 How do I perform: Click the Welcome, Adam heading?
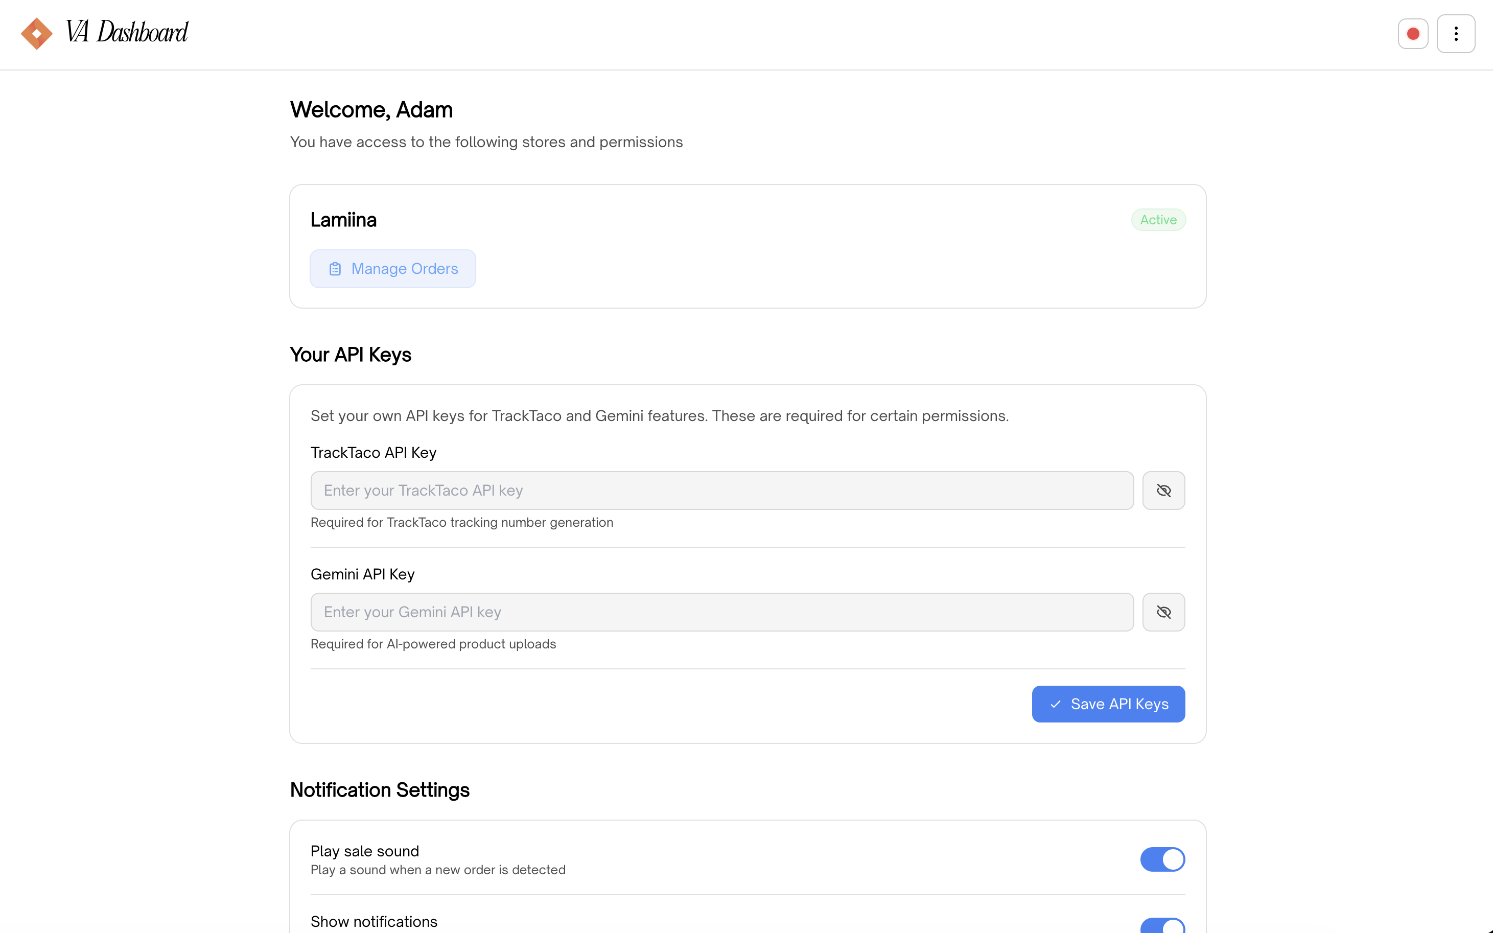pos(371,110)
